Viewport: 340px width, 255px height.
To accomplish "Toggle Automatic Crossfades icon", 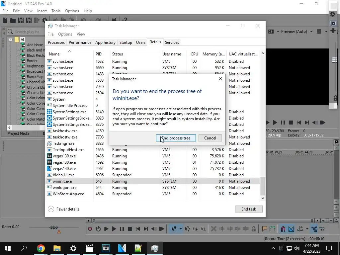I will pos(291,229).
